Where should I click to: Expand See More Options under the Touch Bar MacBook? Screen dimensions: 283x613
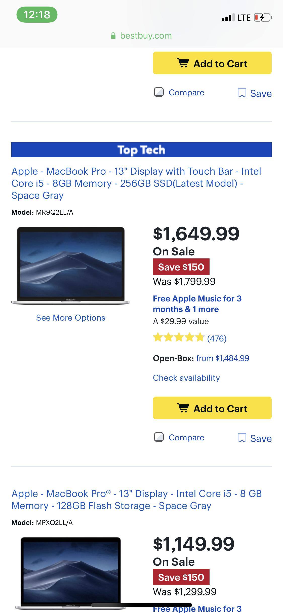point(71,318)
